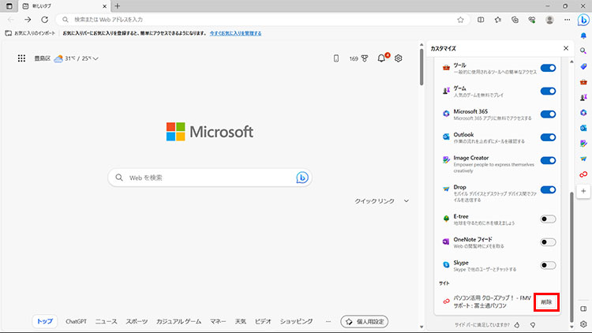Click the 削除 button for the site
Screen dimensions: 592x333
[546, 301]
